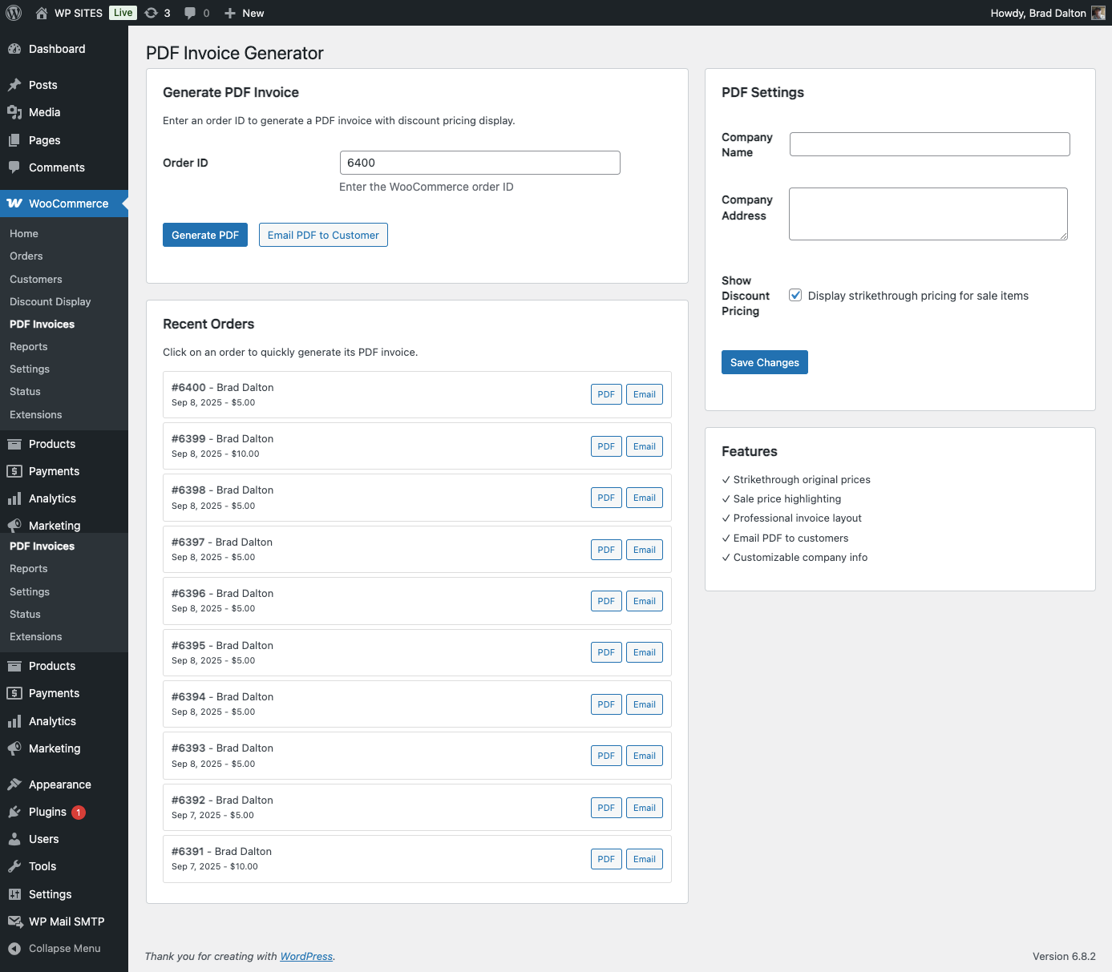This screenshot has height=972, width=1112.
Task: Follow the WordPress footer link
Action: (306, 956)
